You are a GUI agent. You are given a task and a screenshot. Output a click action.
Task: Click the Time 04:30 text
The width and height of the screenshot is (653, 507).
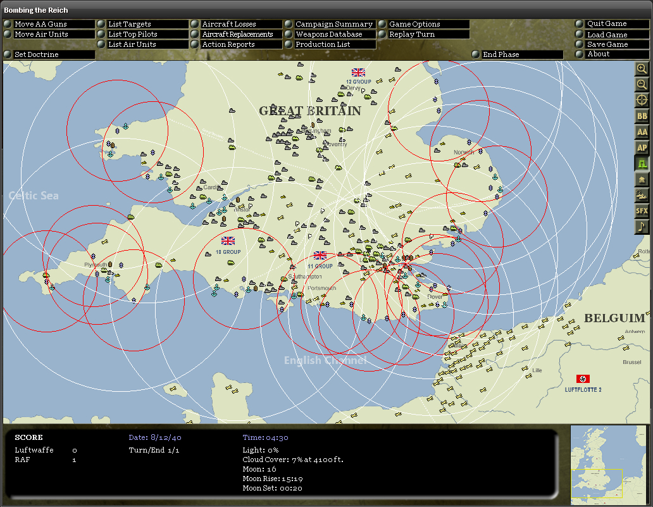click(x=265, y=437)
